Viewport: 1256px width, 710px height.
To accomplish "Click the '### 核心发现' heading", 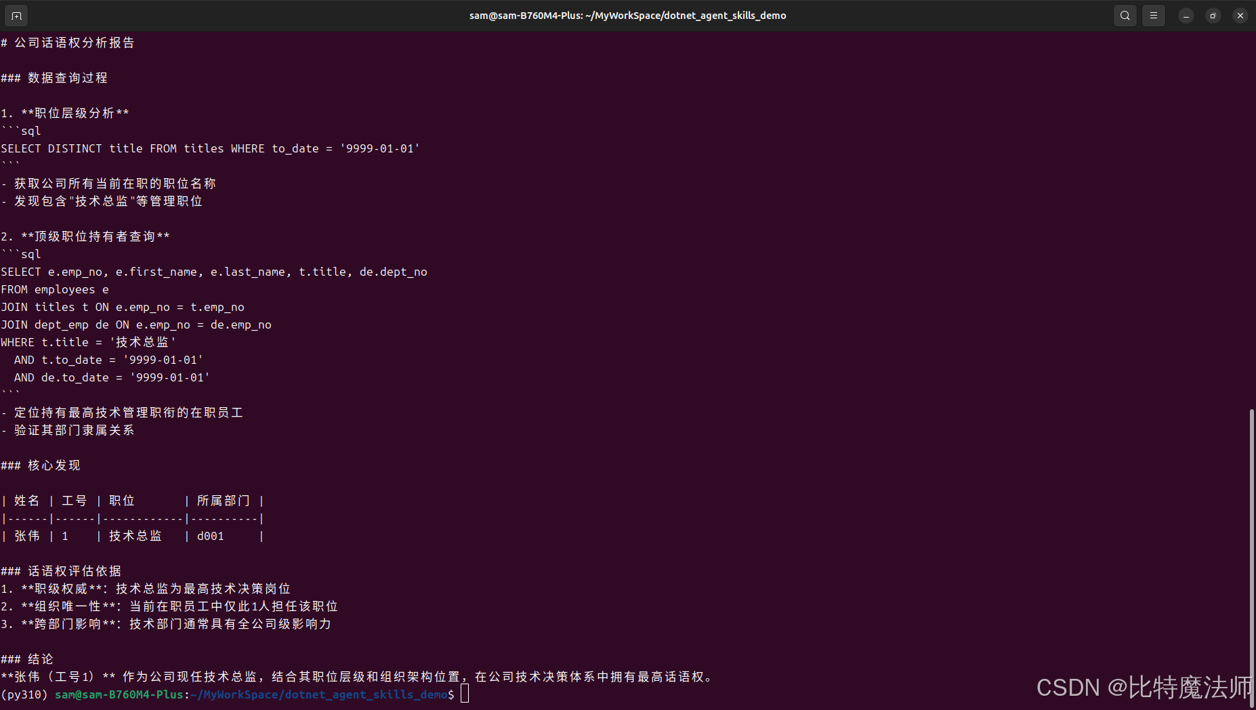I will tap(41, 465).
